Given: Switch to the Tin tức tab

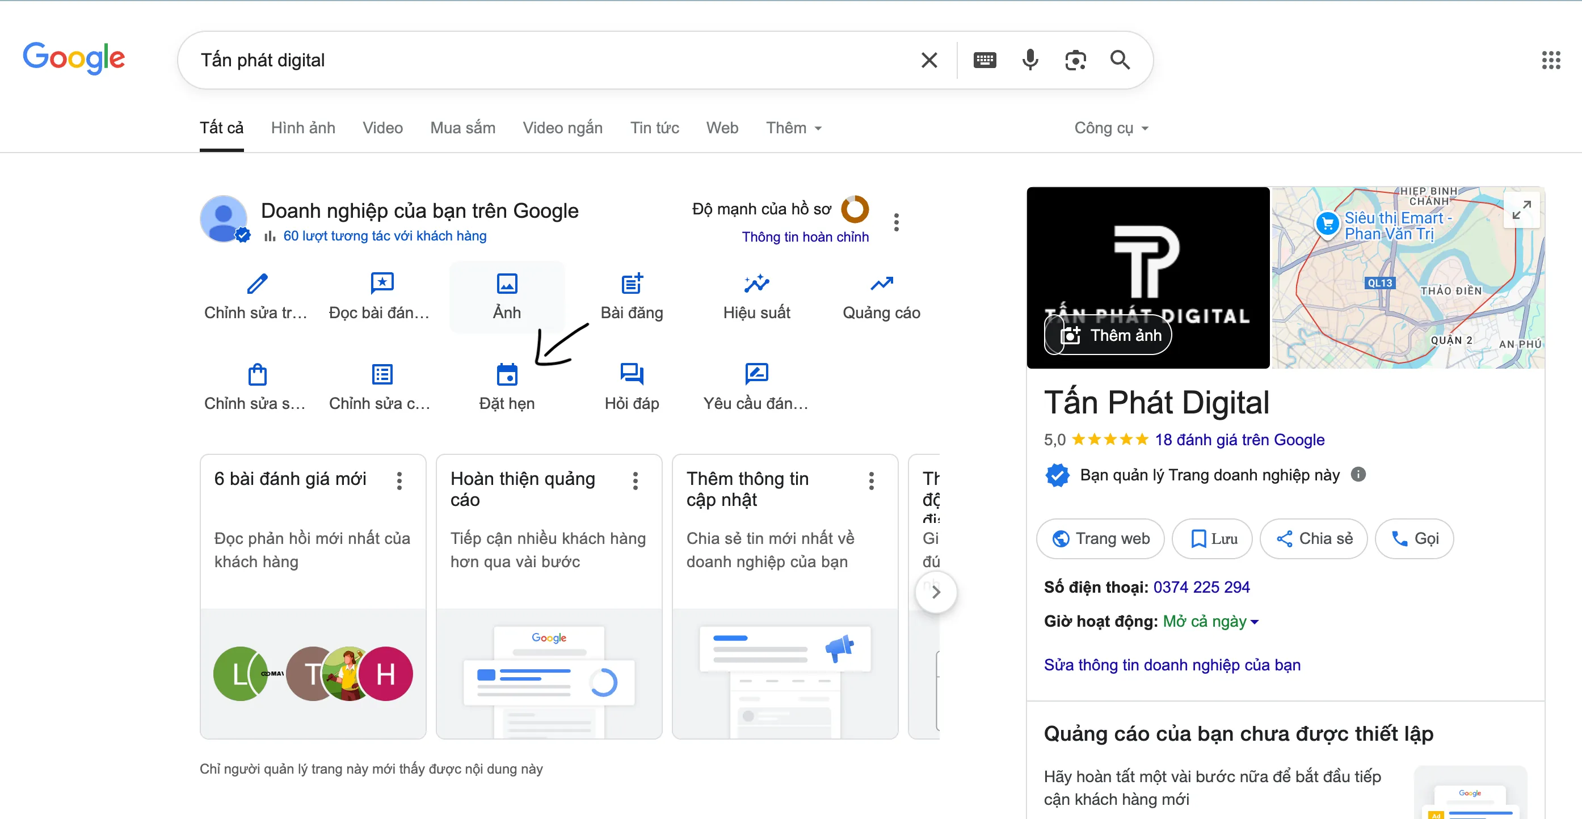Looking at the screenshot, I should 654,128.
